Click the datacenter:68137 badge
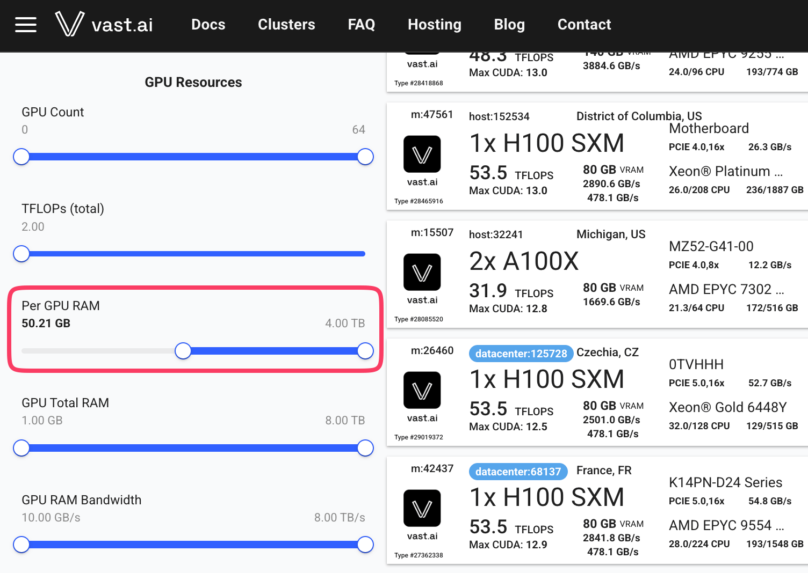 pyautogui.click(x=518, y=472)
